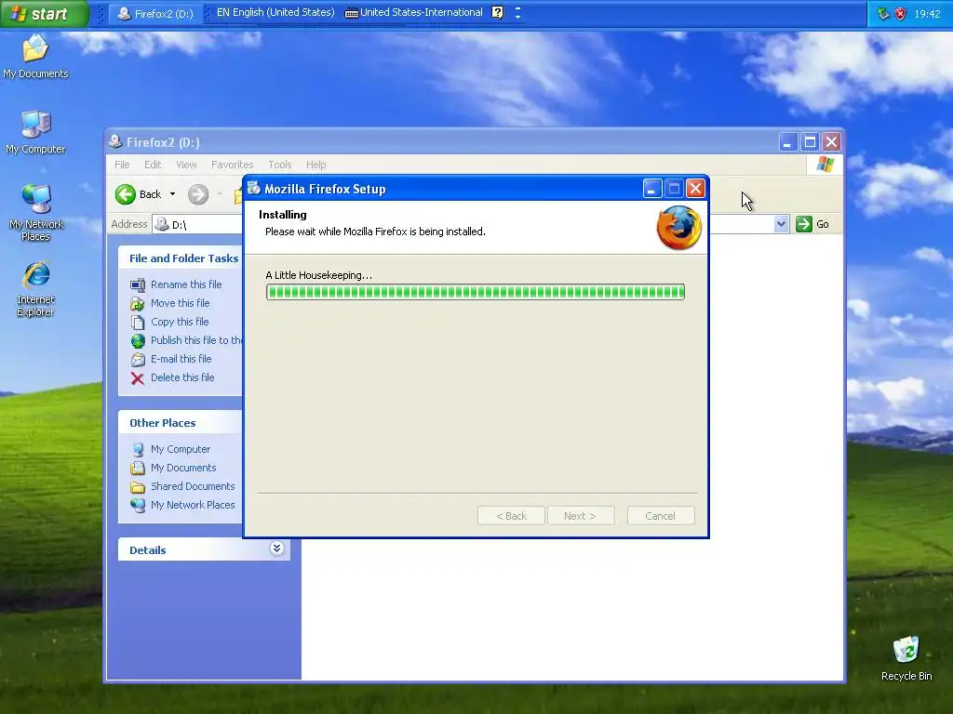
Task: Click the Rename this file link
Action: (186, 284)
